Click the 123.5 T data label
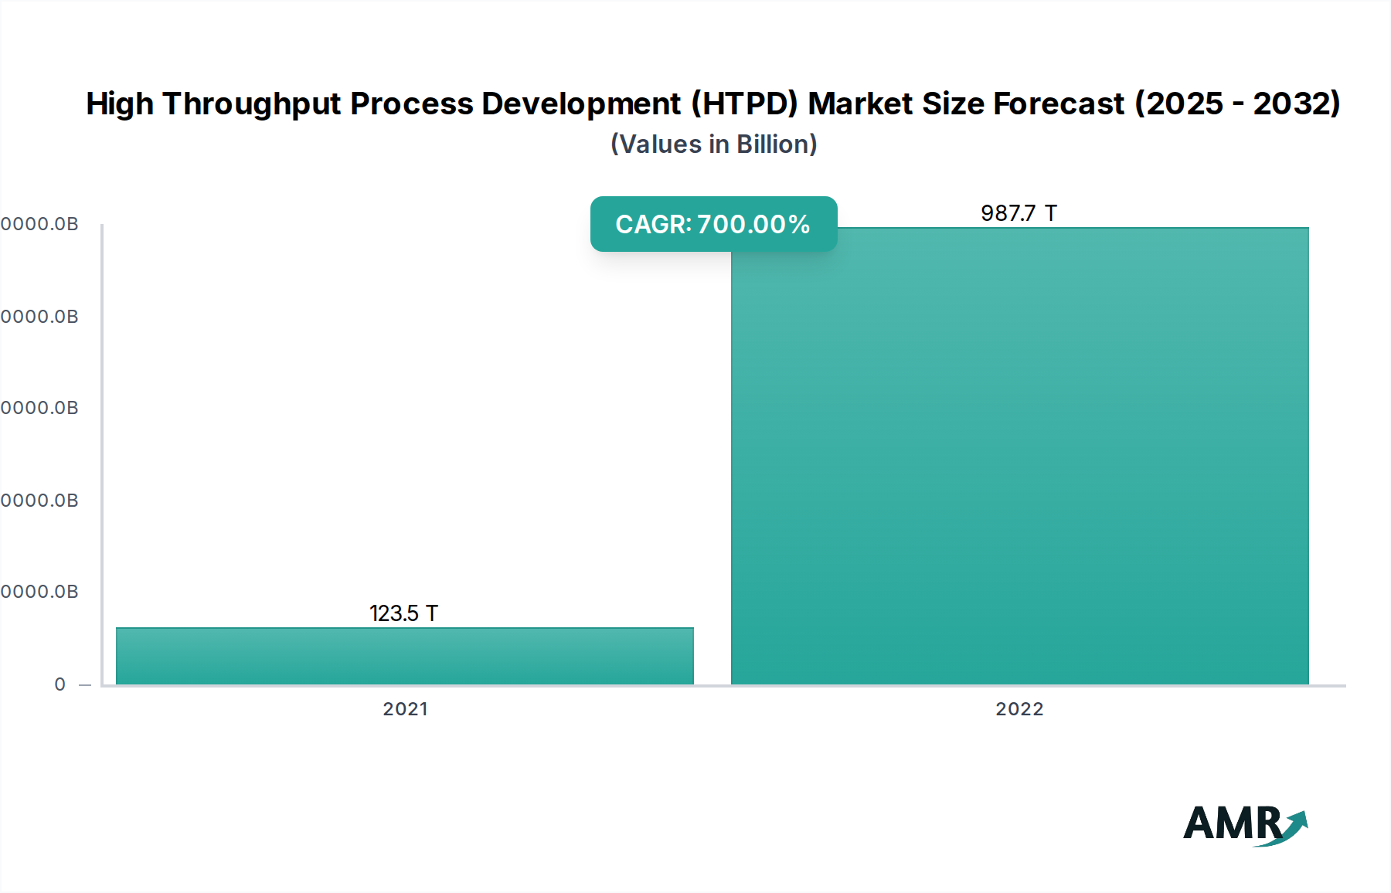Screen dimensions: 1391x893 pos(403,613)
